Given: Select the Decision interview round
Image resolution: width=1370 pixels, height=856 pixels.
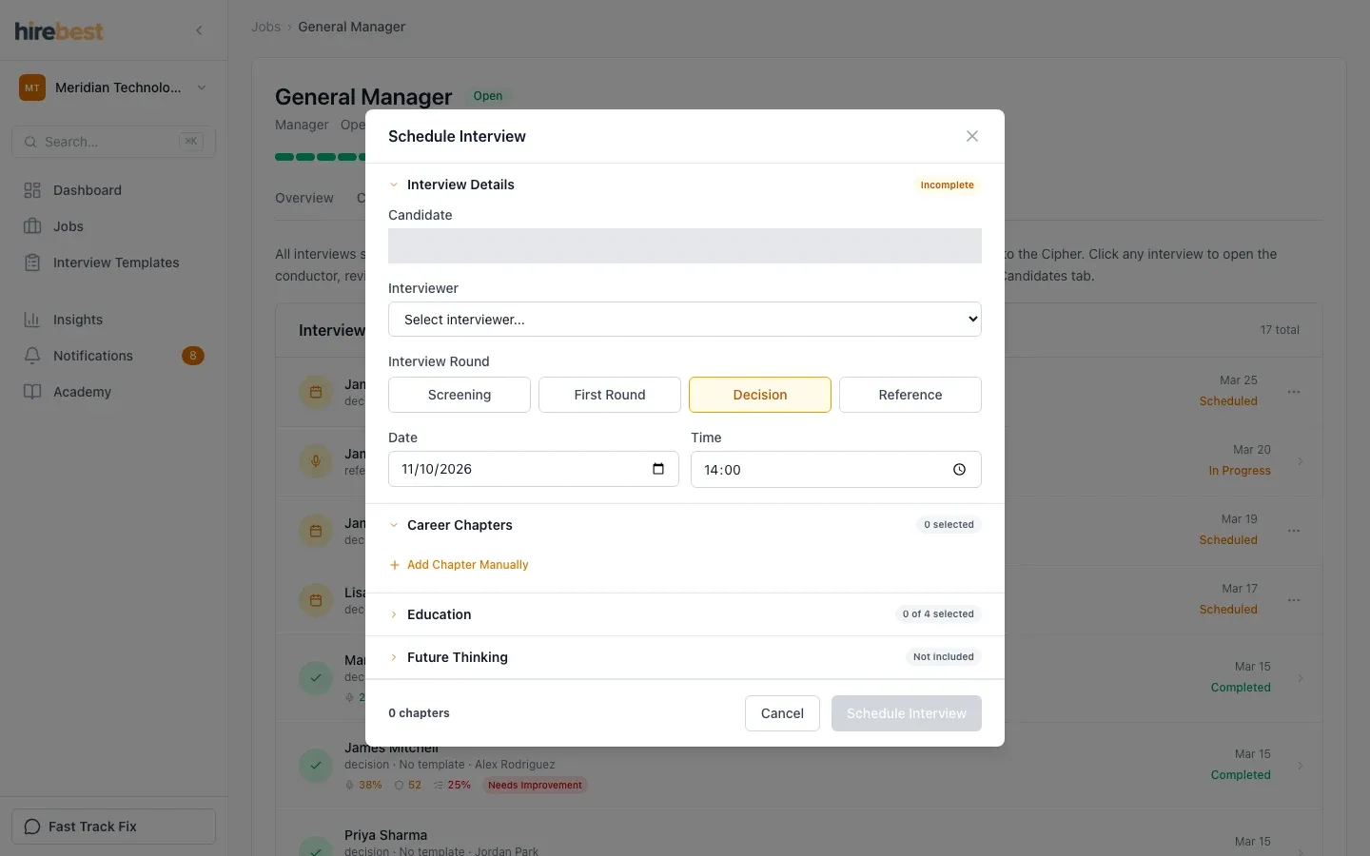Looking at the screenshot, I should pos(760,395).
